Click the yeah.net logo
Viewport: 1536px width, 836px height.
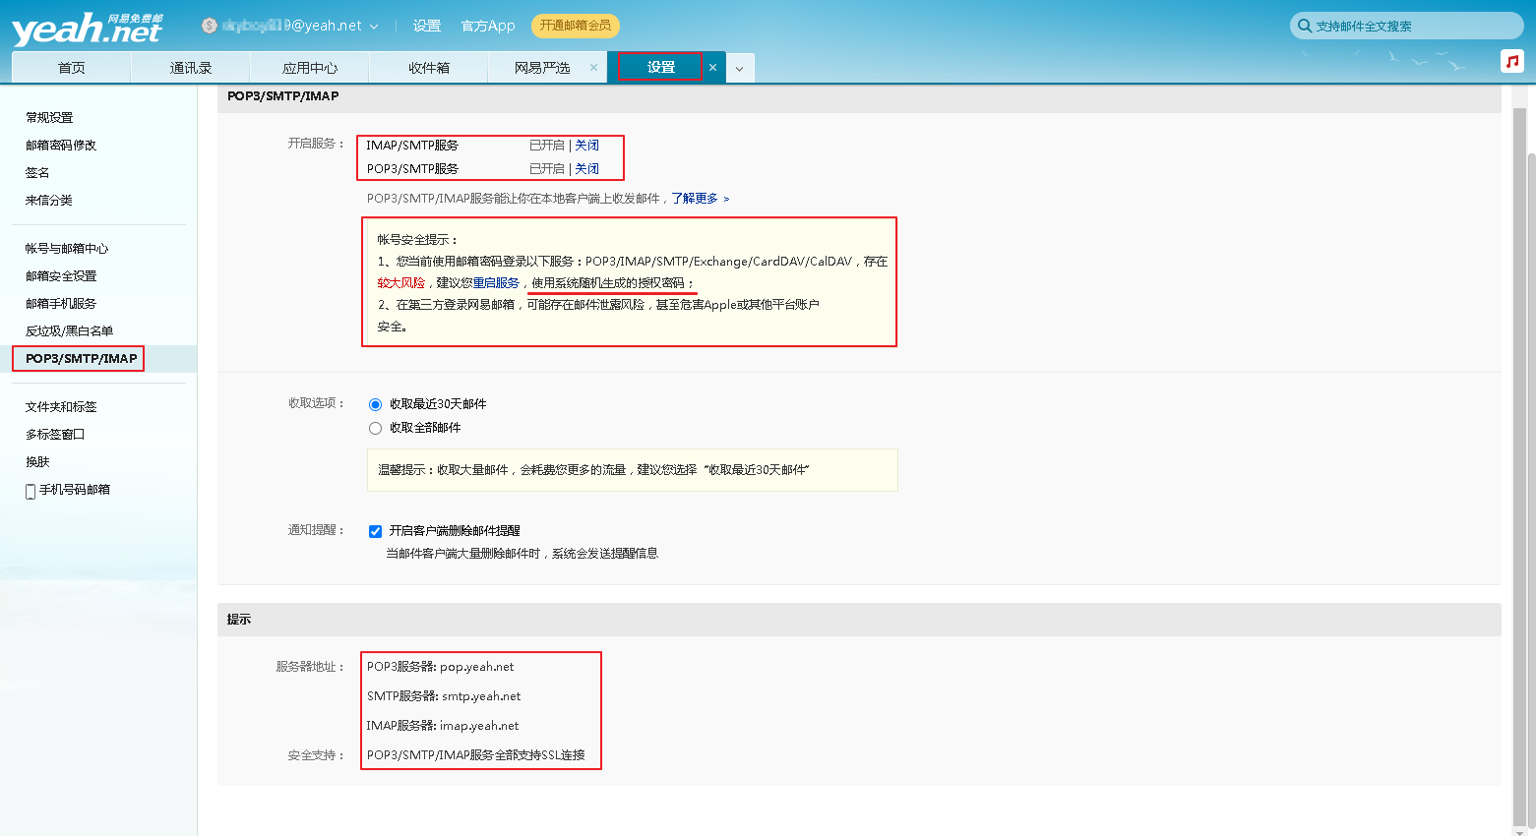coord(86,30)
